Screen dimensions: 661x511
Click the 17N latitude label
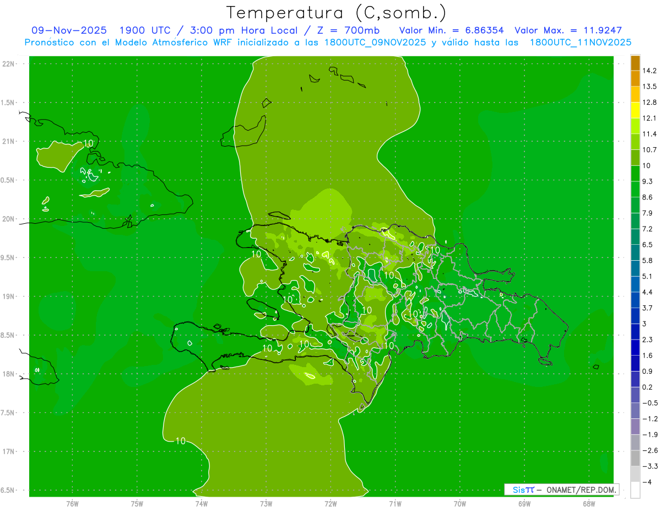(x=9, y=451)
